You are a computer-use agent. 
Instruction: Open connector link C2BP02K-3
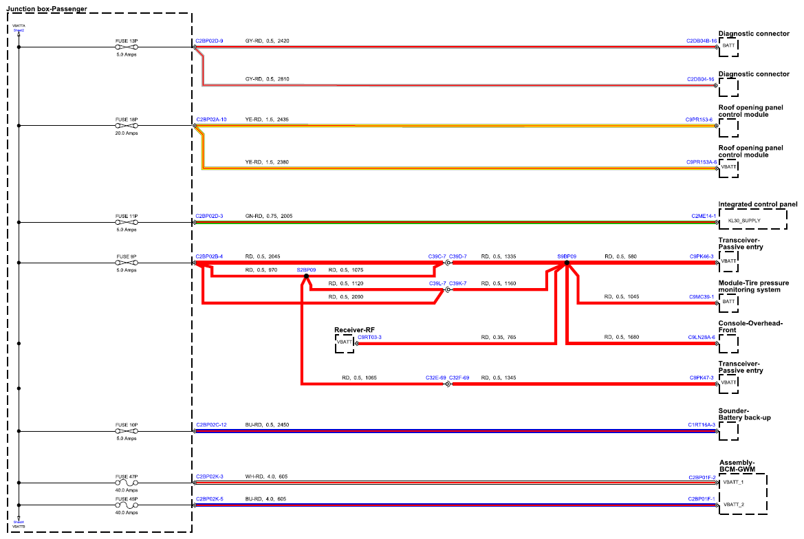210,476
